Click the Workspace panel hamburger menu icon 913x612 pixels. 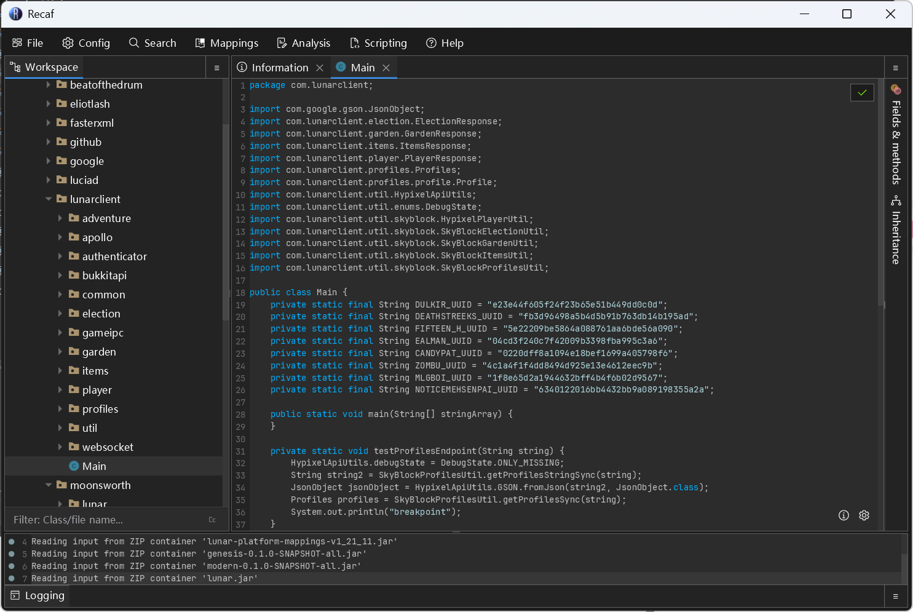click(216, 68)
